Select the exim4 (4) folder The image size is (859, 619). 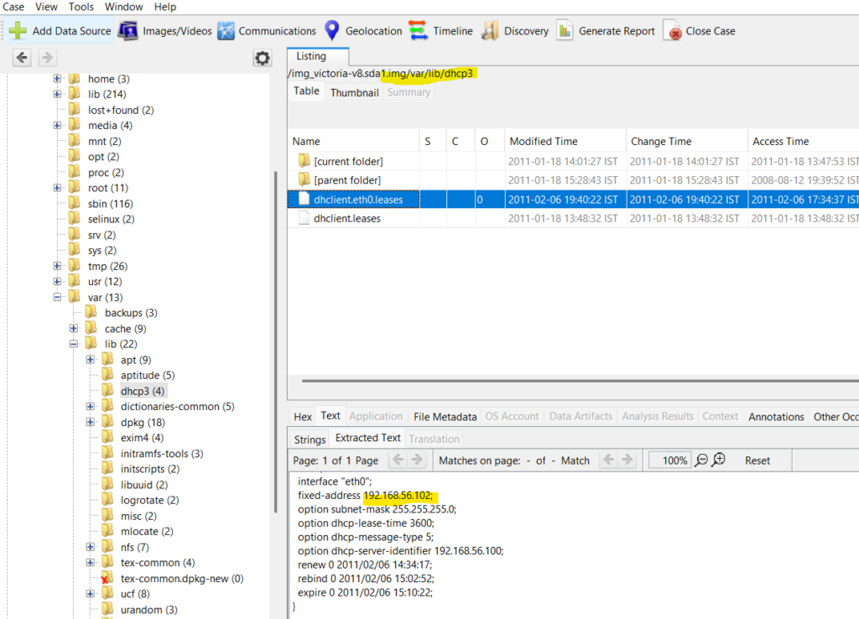[x=142, y=438]
